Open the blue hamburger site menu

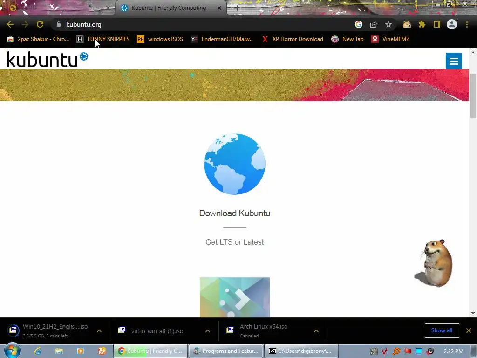point(454,61)
